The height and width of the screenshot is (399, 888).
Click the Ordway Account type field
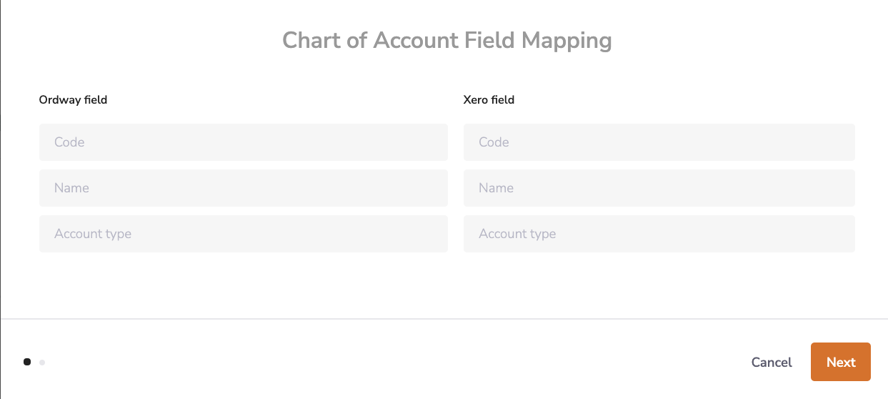click(244, 234)
